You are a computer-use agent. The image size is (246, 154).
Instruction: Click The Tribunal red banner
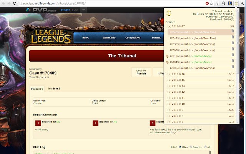pos(96,56)
